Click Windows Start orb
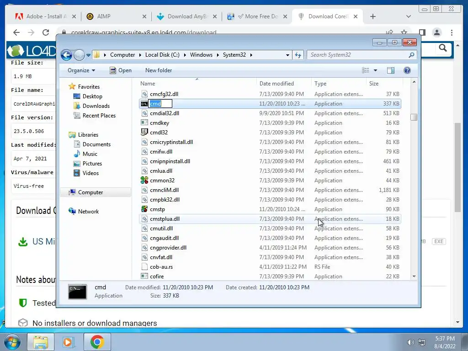 tap(12, 342)
